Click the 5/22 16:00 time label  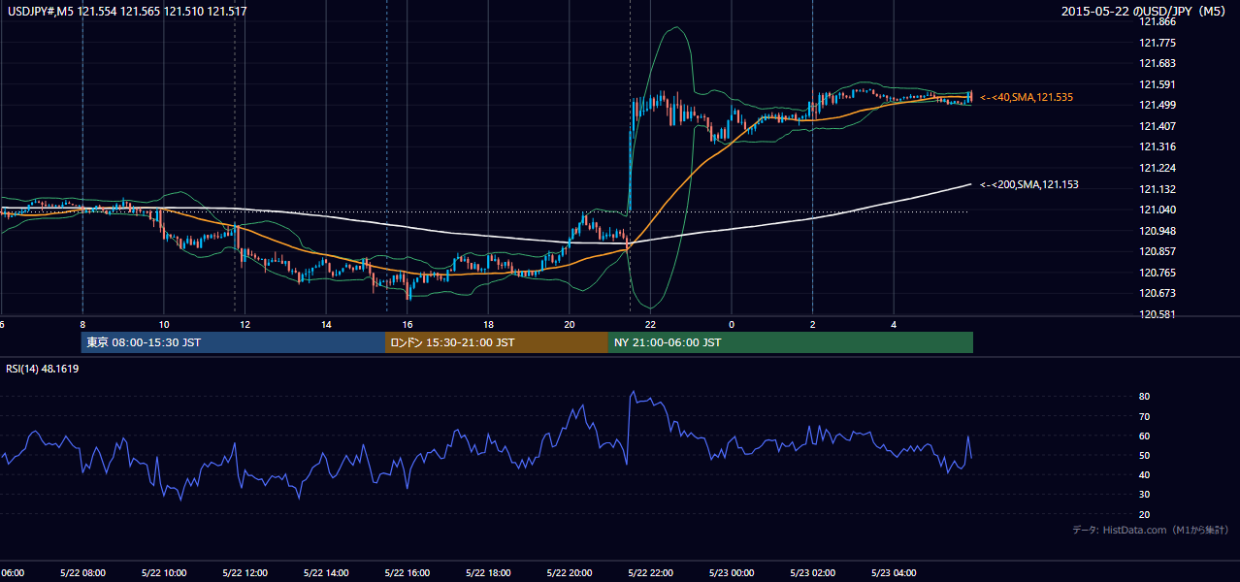point(408,573)
